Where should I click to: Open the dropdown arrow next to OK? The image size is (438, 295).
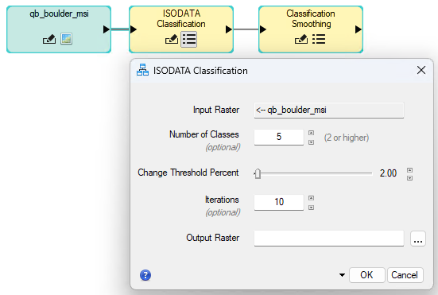coord(342,275)
